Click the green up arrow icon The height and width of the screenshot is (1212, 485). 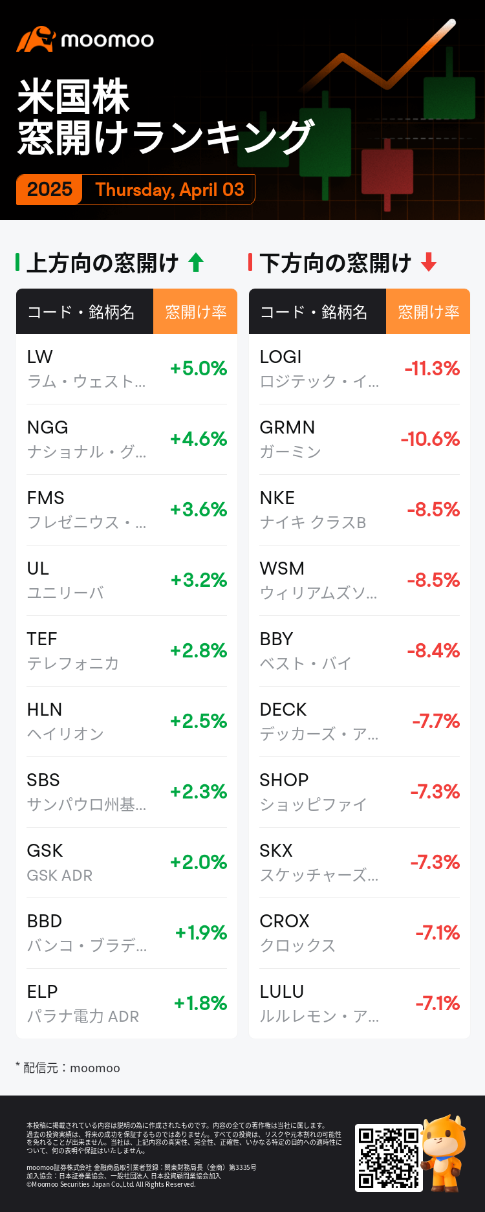pyautogui.click(x=196, y=263)
